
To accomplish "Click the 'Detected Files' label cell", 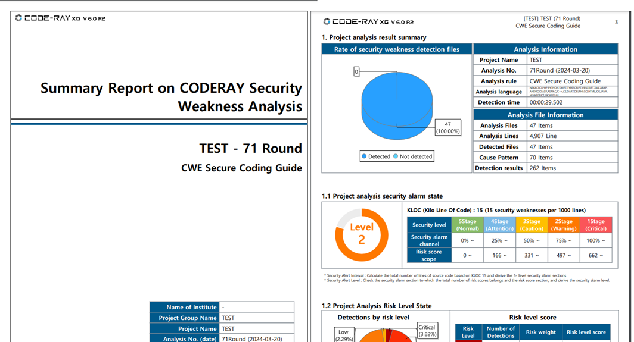I will tap(500, 147).
